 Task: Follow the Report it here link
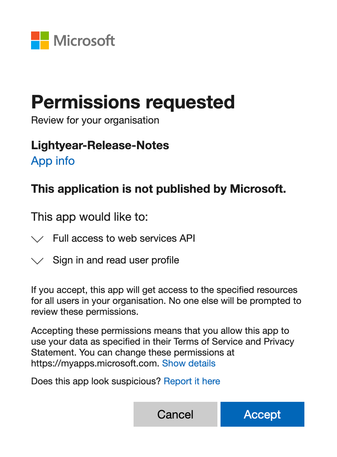(192, 381)
